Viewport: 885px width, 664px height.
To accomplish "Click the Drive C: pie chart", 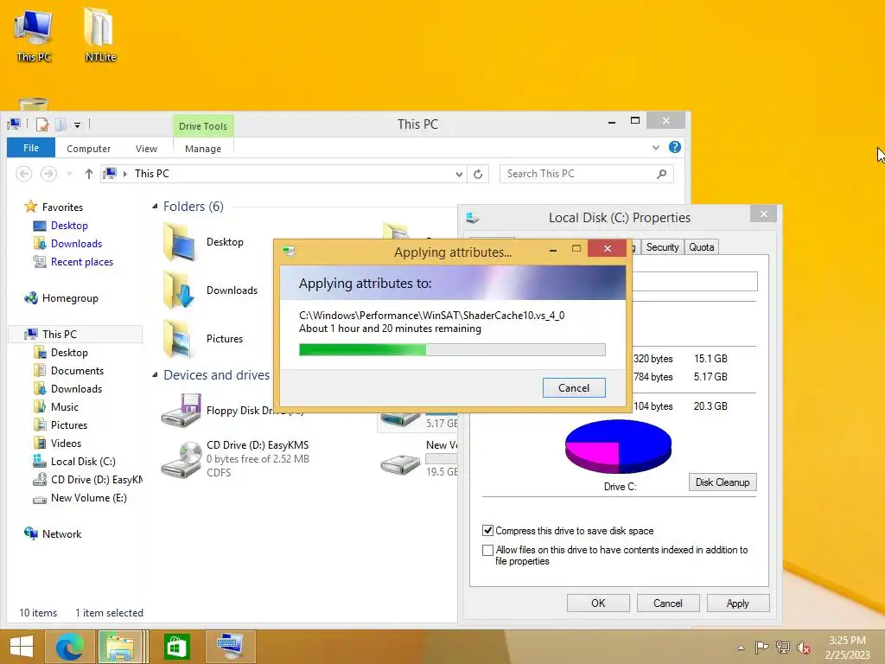I will pyautogui.click(x=618, y=446).
